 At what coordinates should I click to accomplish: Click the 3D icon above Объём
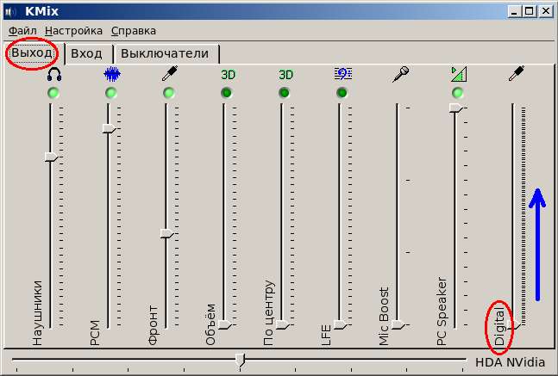pos(228,75)
